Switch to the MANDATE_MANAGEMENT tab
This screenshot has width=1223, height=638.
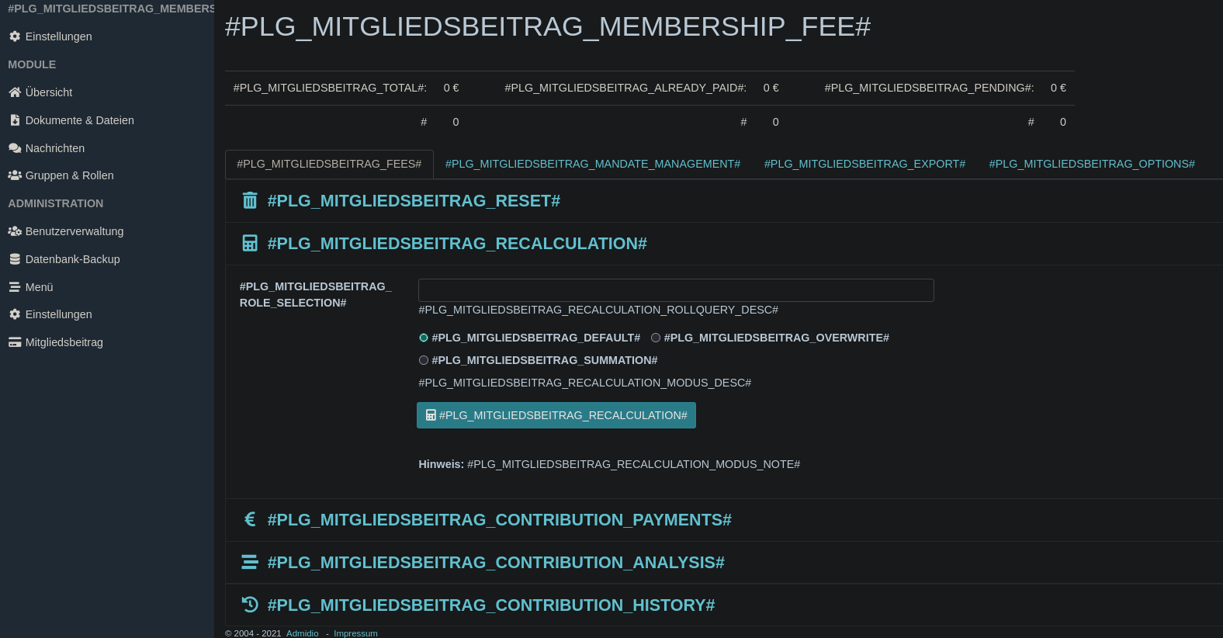point(592,164)
